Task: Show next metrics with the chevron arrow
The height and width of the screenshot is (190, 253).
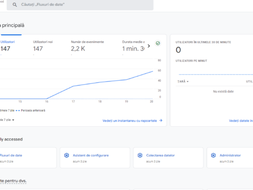Action: (149, 46)
